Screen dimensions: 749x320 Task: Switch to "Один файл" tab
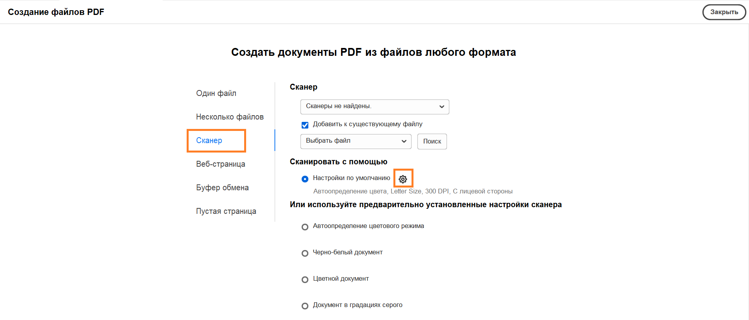click(x=216, y=93)
